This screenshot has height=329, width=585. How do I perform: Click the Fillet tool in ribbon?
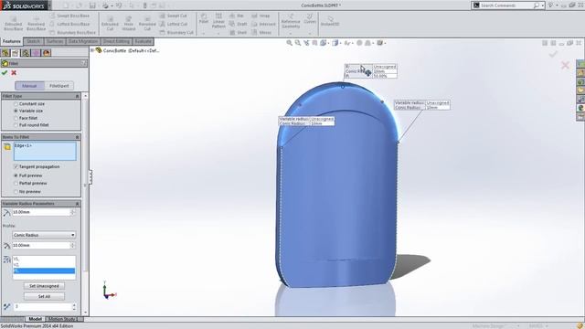(204, 18)
